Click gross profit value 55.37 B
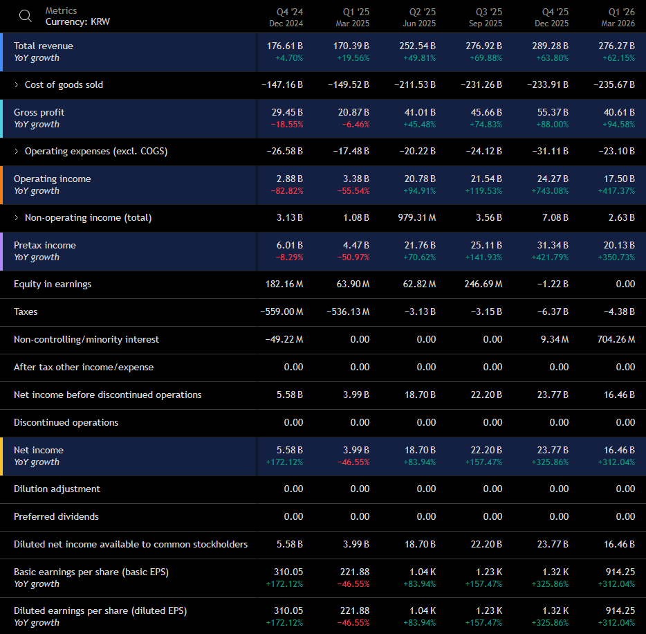646x634 pixels. point(553,112)
